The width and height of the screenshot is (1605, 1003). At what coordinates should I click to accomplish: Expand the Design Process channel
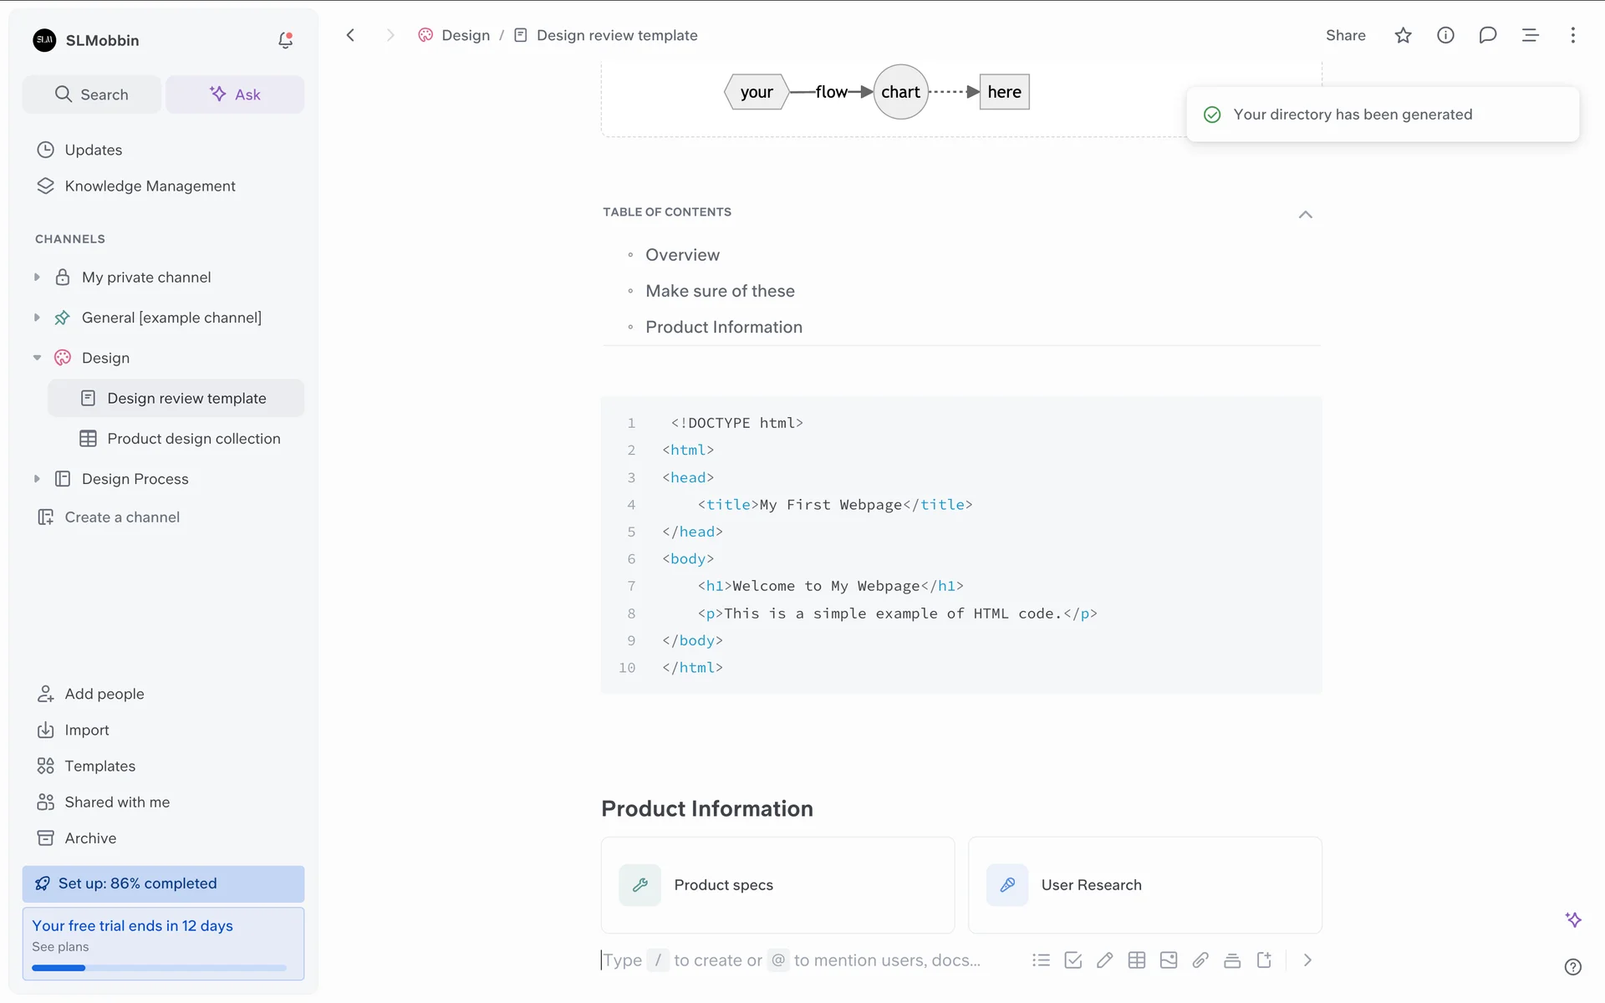37,479
